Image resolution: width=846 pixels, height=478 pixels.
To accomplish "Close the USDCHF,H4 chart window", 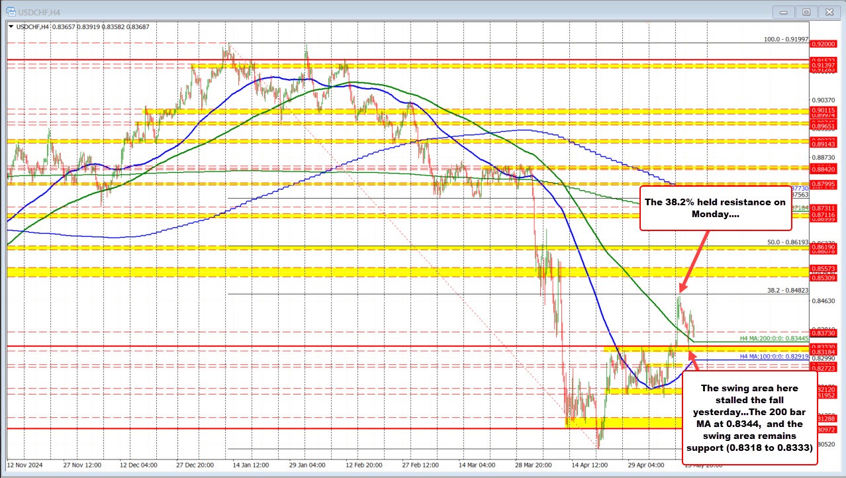I will [828, 12].
